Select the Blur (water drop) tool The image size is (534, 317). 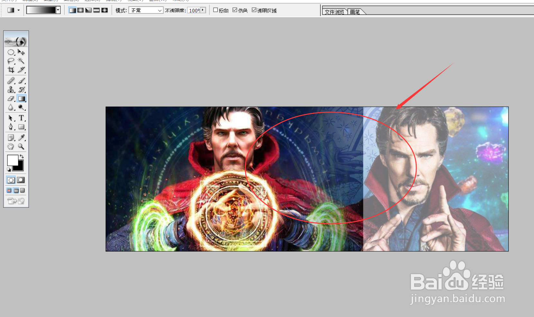tap(11, 107)
